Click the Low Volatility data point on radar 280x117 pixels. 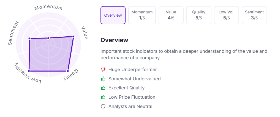pos(29,71)
